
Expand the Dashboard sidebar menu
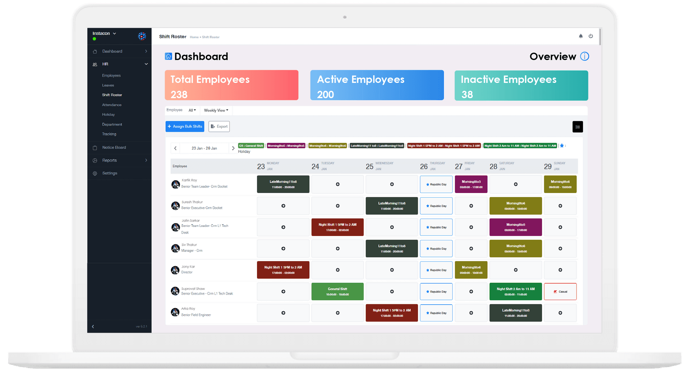[119, 51]
